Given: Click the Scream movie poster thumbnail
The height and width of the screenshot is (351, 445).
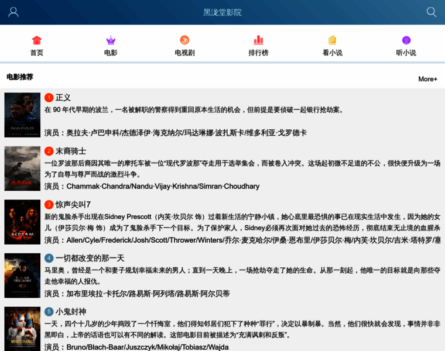Looking at the screenshot, I should 22,222.
